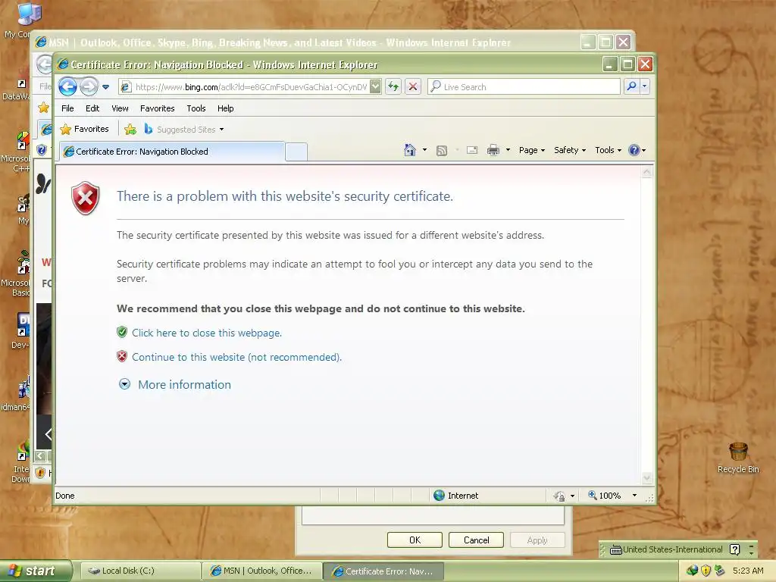Viewport: 776px width, 582px height.
Task: Click the Home icon in command bar
Action: 410,150
